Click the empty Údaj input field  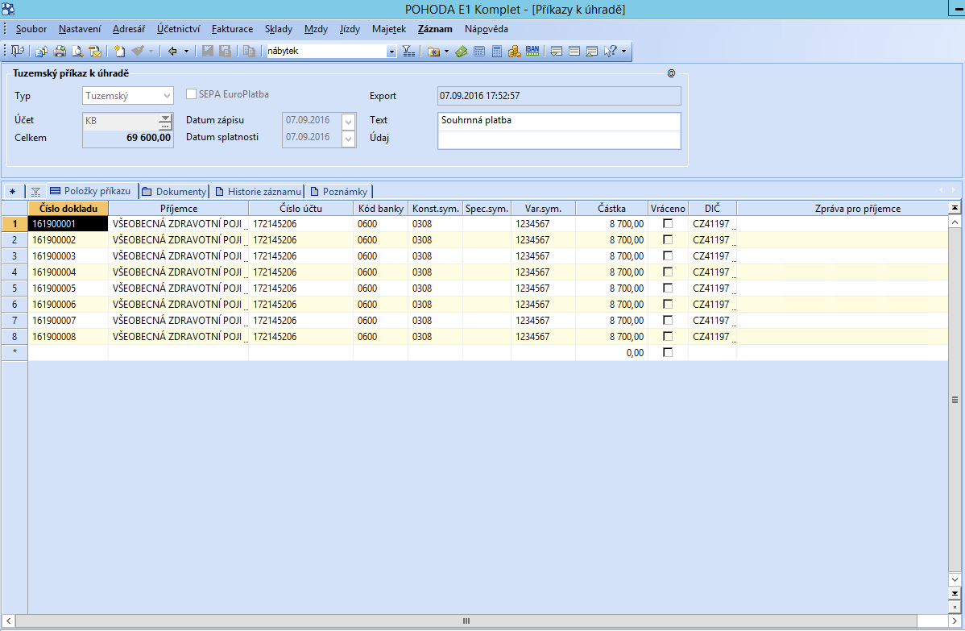tap(559, 139)
